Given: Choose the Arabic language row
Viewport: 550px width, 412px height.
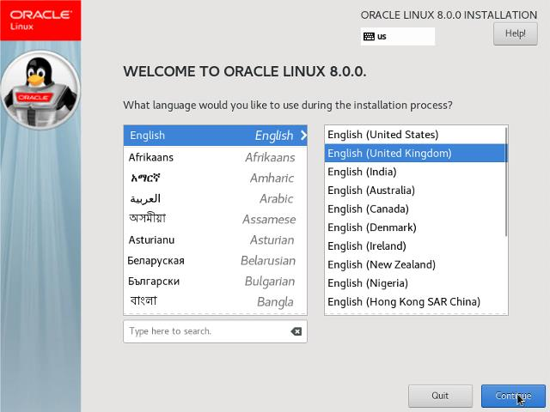Looking at the screenshot, I should pyautogui.click(x=216, y=198).
